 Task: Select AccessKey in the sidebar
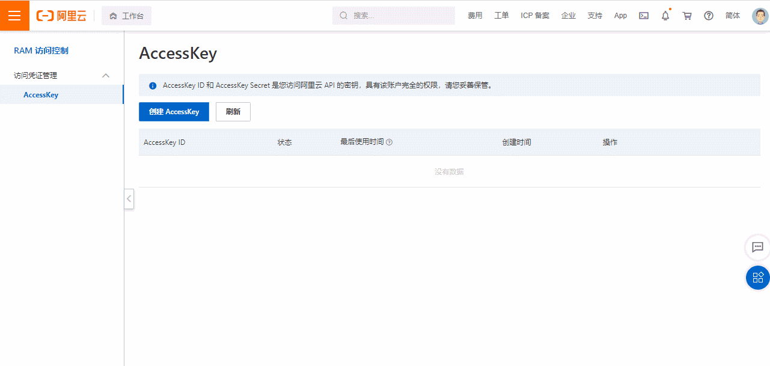tap(41, 94)
